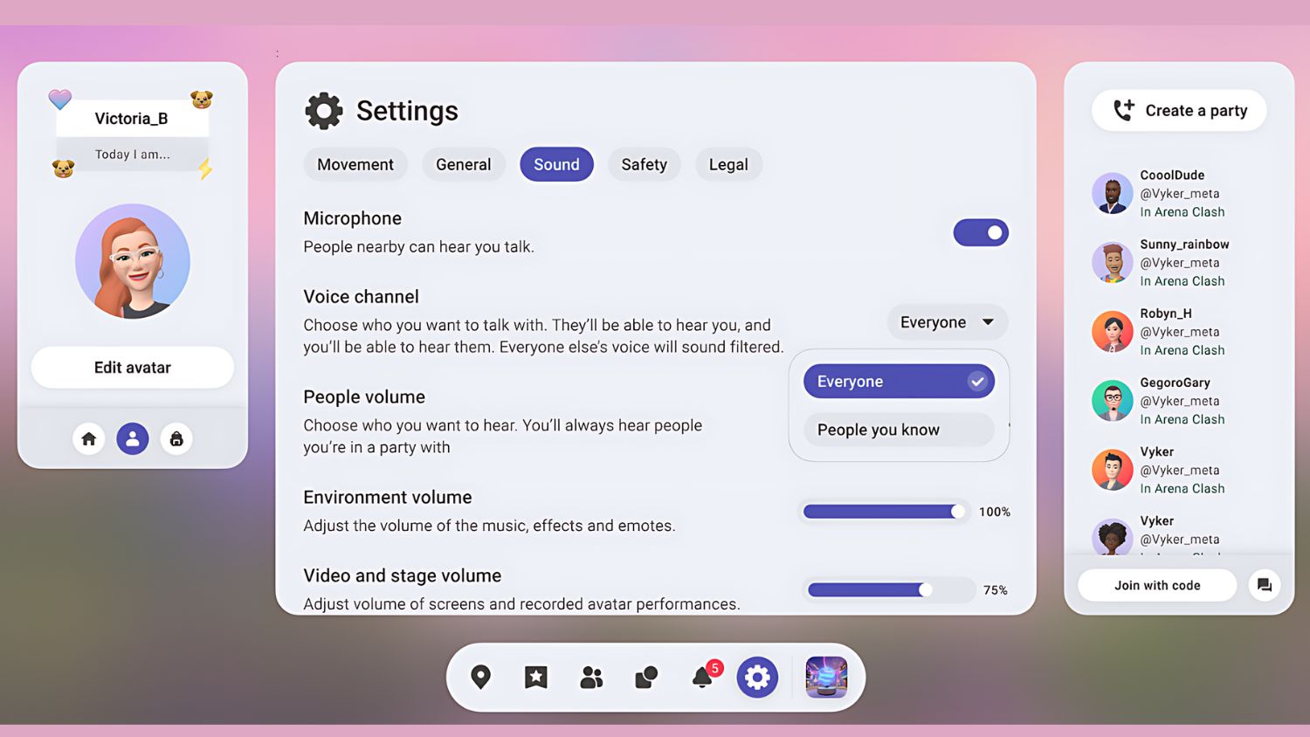
Task: Click the home icon under avatar
Action: coord(88,438)
